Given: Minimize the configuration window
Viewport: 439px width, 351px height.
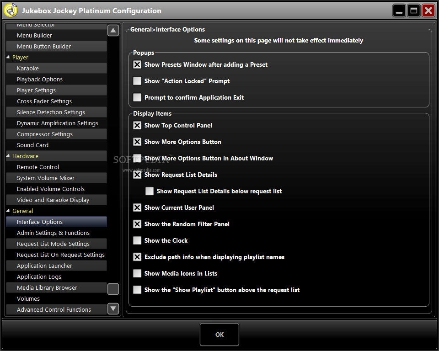Looking at the screenshot, I should click(399, 11).
